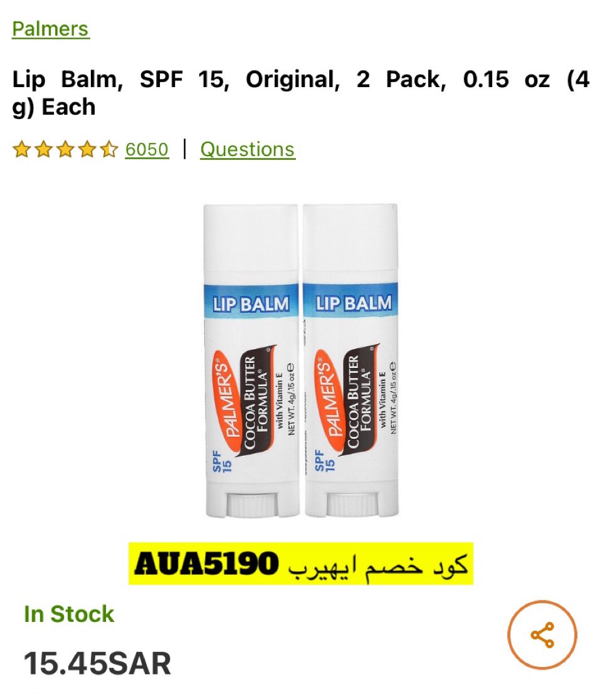Click the Arabic iHerb discount code text
Viewport: 602px width, 694px height.
pos(378,564)
